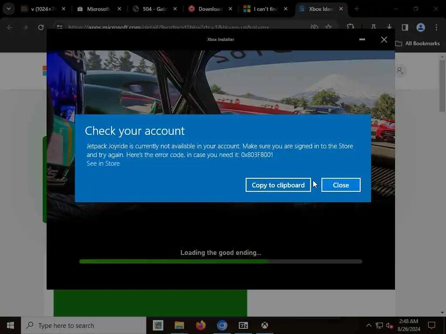Bookmark this page with the star icon
This screenshot has width=446, height=334.
click(x=328, y=27)
